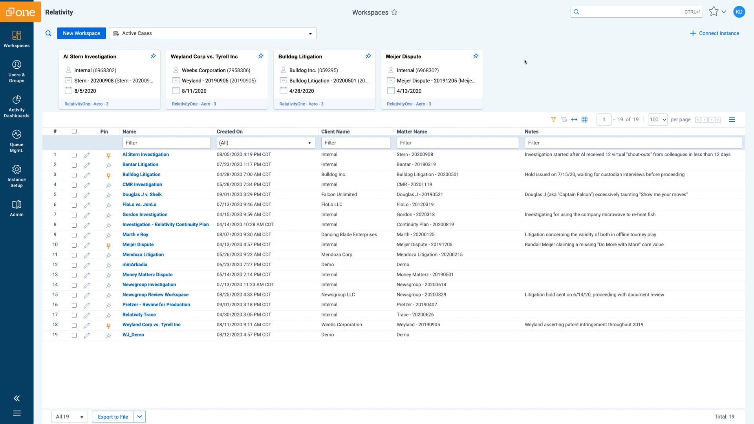Viewport: 754px width, 424px height.
Task: Favorite the Workspaces page with the star
Action: point(394,13)
